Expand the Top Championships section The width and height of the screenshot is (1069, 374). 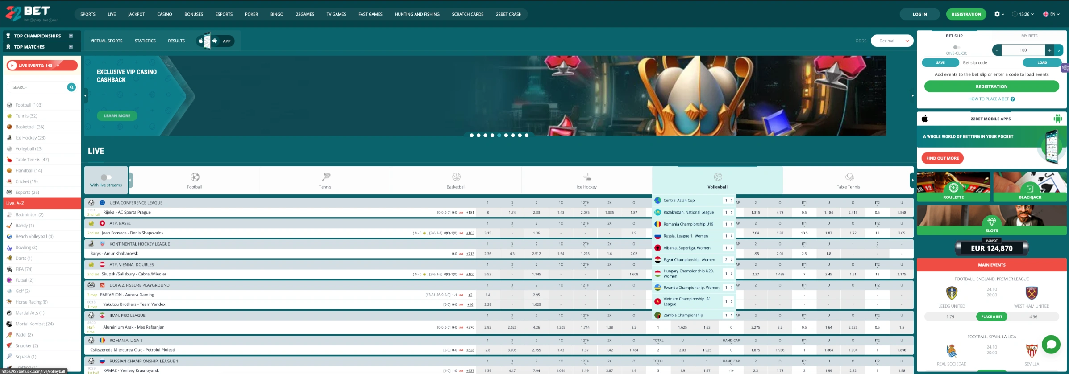pyautogui.click(x=71, y=36)
